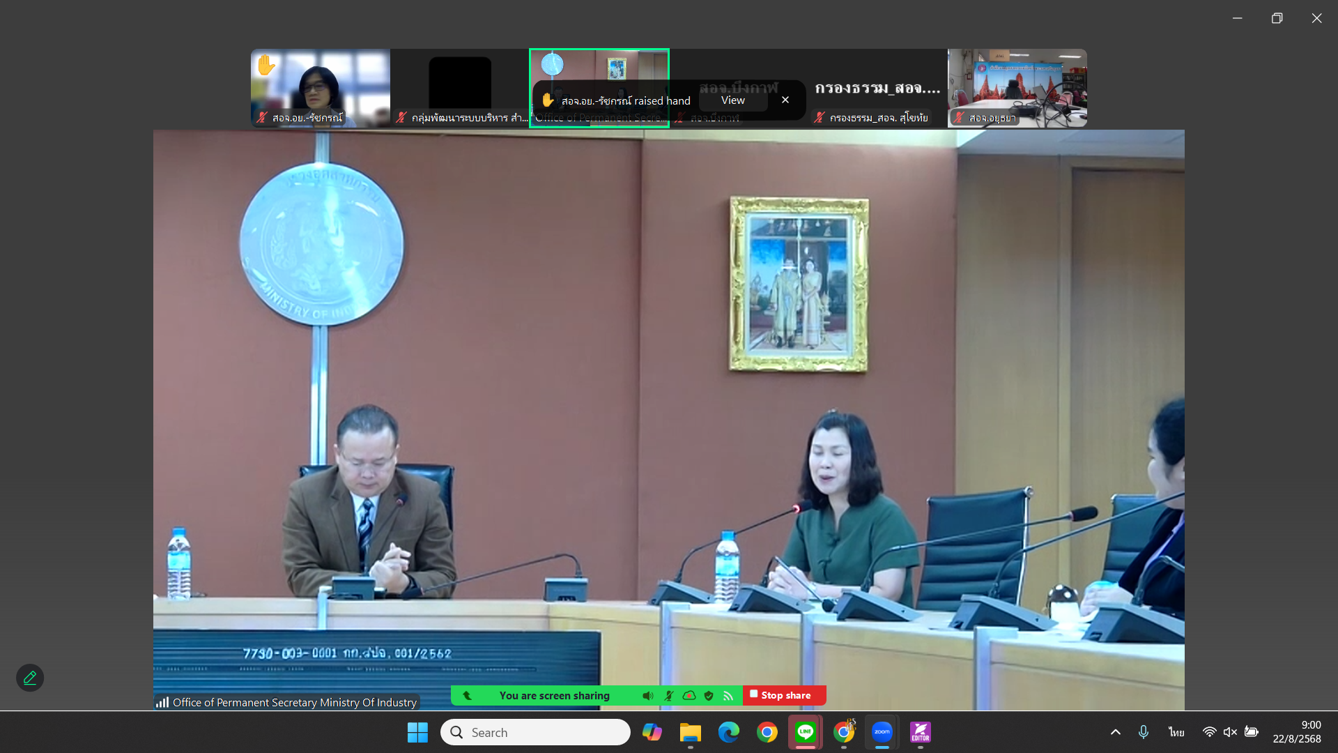Viewport: 1338px width, 753px height.
Task: Click the arrow icon left of sharing text
Action: (x=468, y=695)
